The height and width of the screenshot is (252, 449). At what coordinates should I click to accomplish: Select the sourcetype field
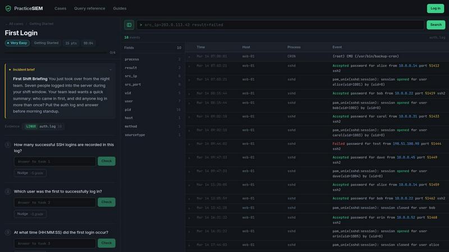click(x=153, y=135)
